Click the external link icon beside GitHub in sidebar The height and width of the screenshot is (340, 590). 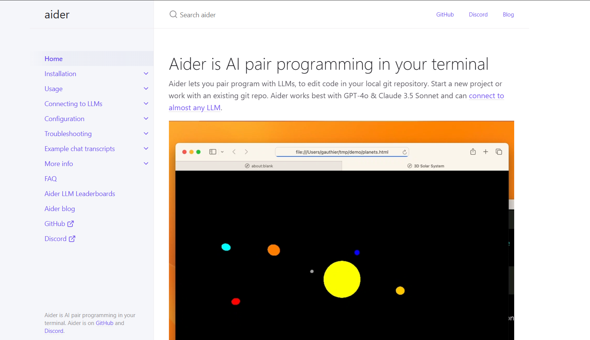71,224
